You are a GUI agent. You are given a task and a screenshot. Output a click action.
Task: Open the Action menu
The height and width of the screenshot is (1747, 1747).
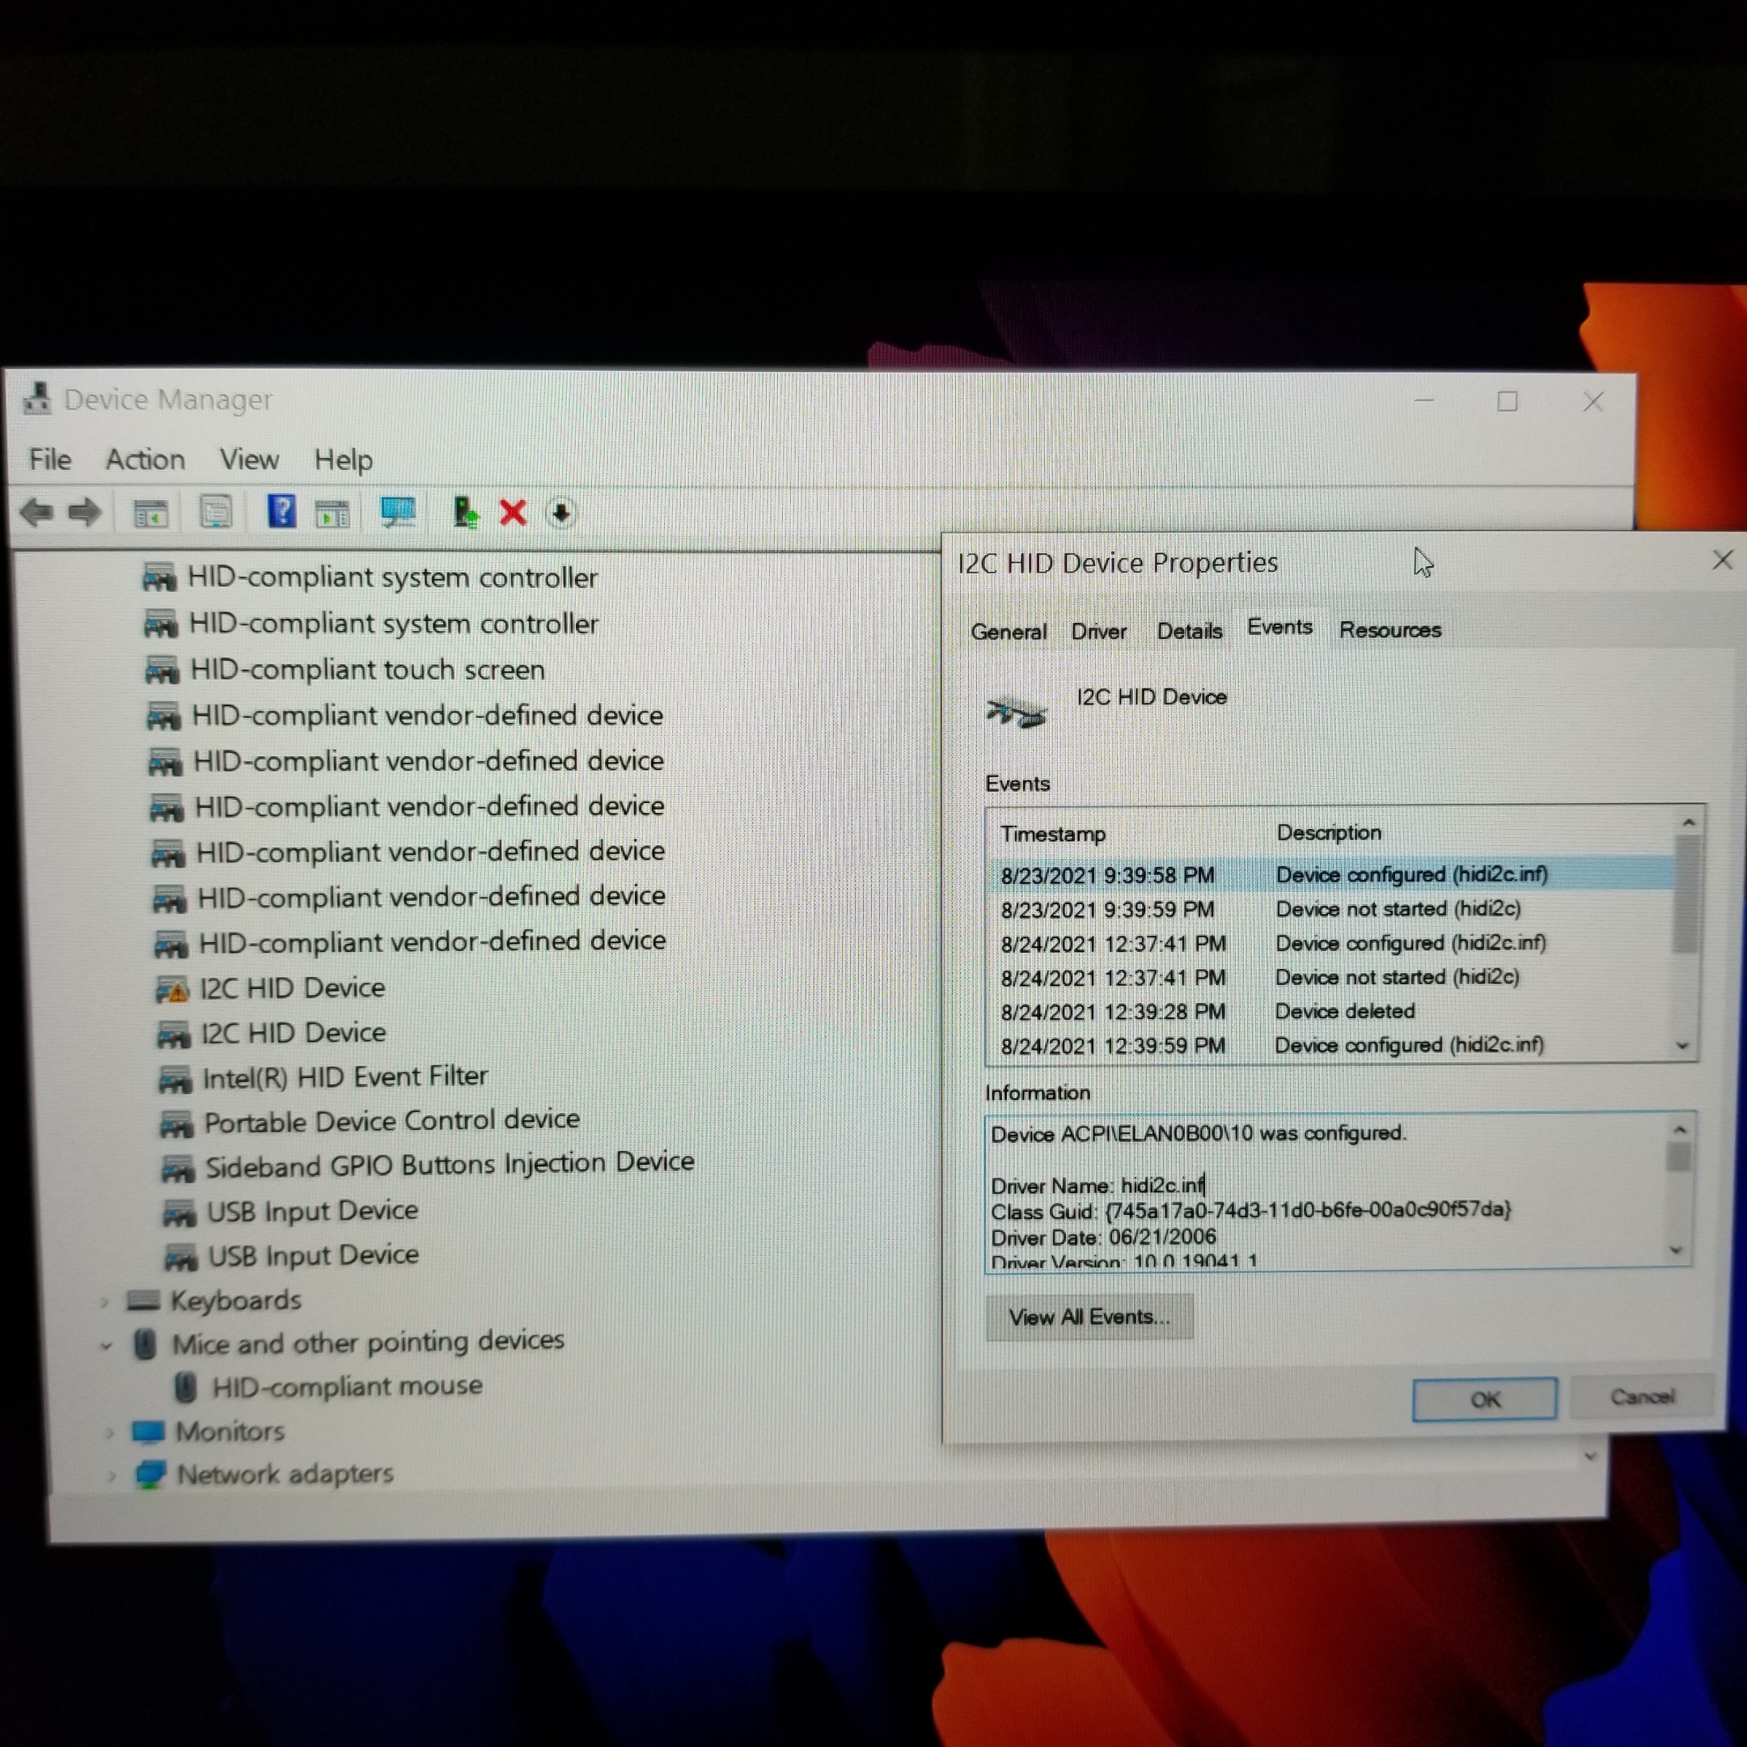tap(145, 459)
